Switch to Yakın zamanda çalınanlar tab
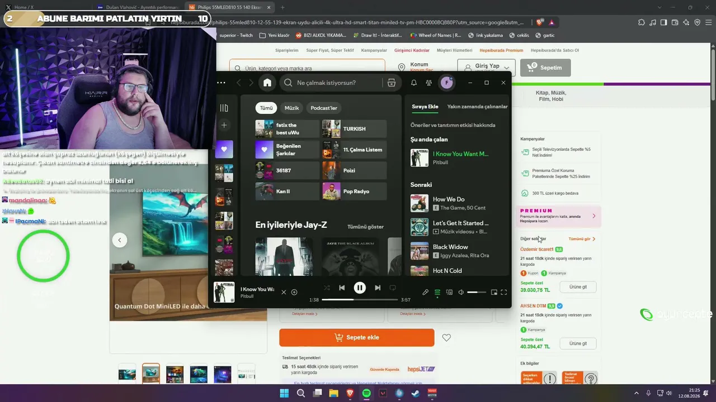The height and width of the screenshot is (402, 716). click(478, 107)
